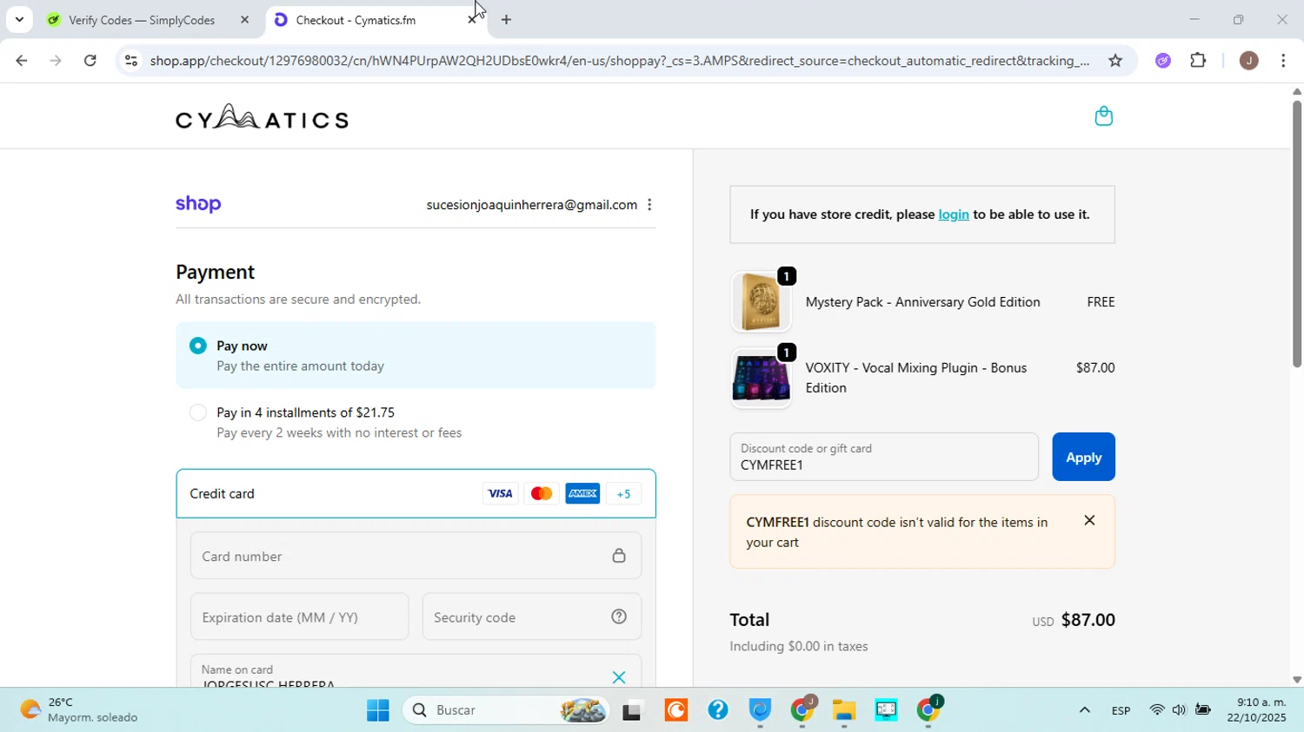The height and width of the screenshot is (732, 1304).
Task: Open the browser extensions puzzle icon
Action: pos(1198,61)
